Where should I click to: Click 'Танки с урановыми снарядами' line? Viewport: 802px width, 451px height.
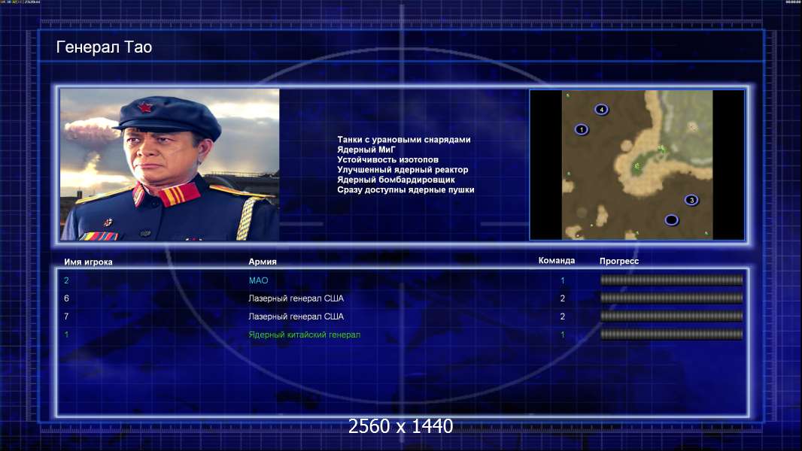click(403, 140)
